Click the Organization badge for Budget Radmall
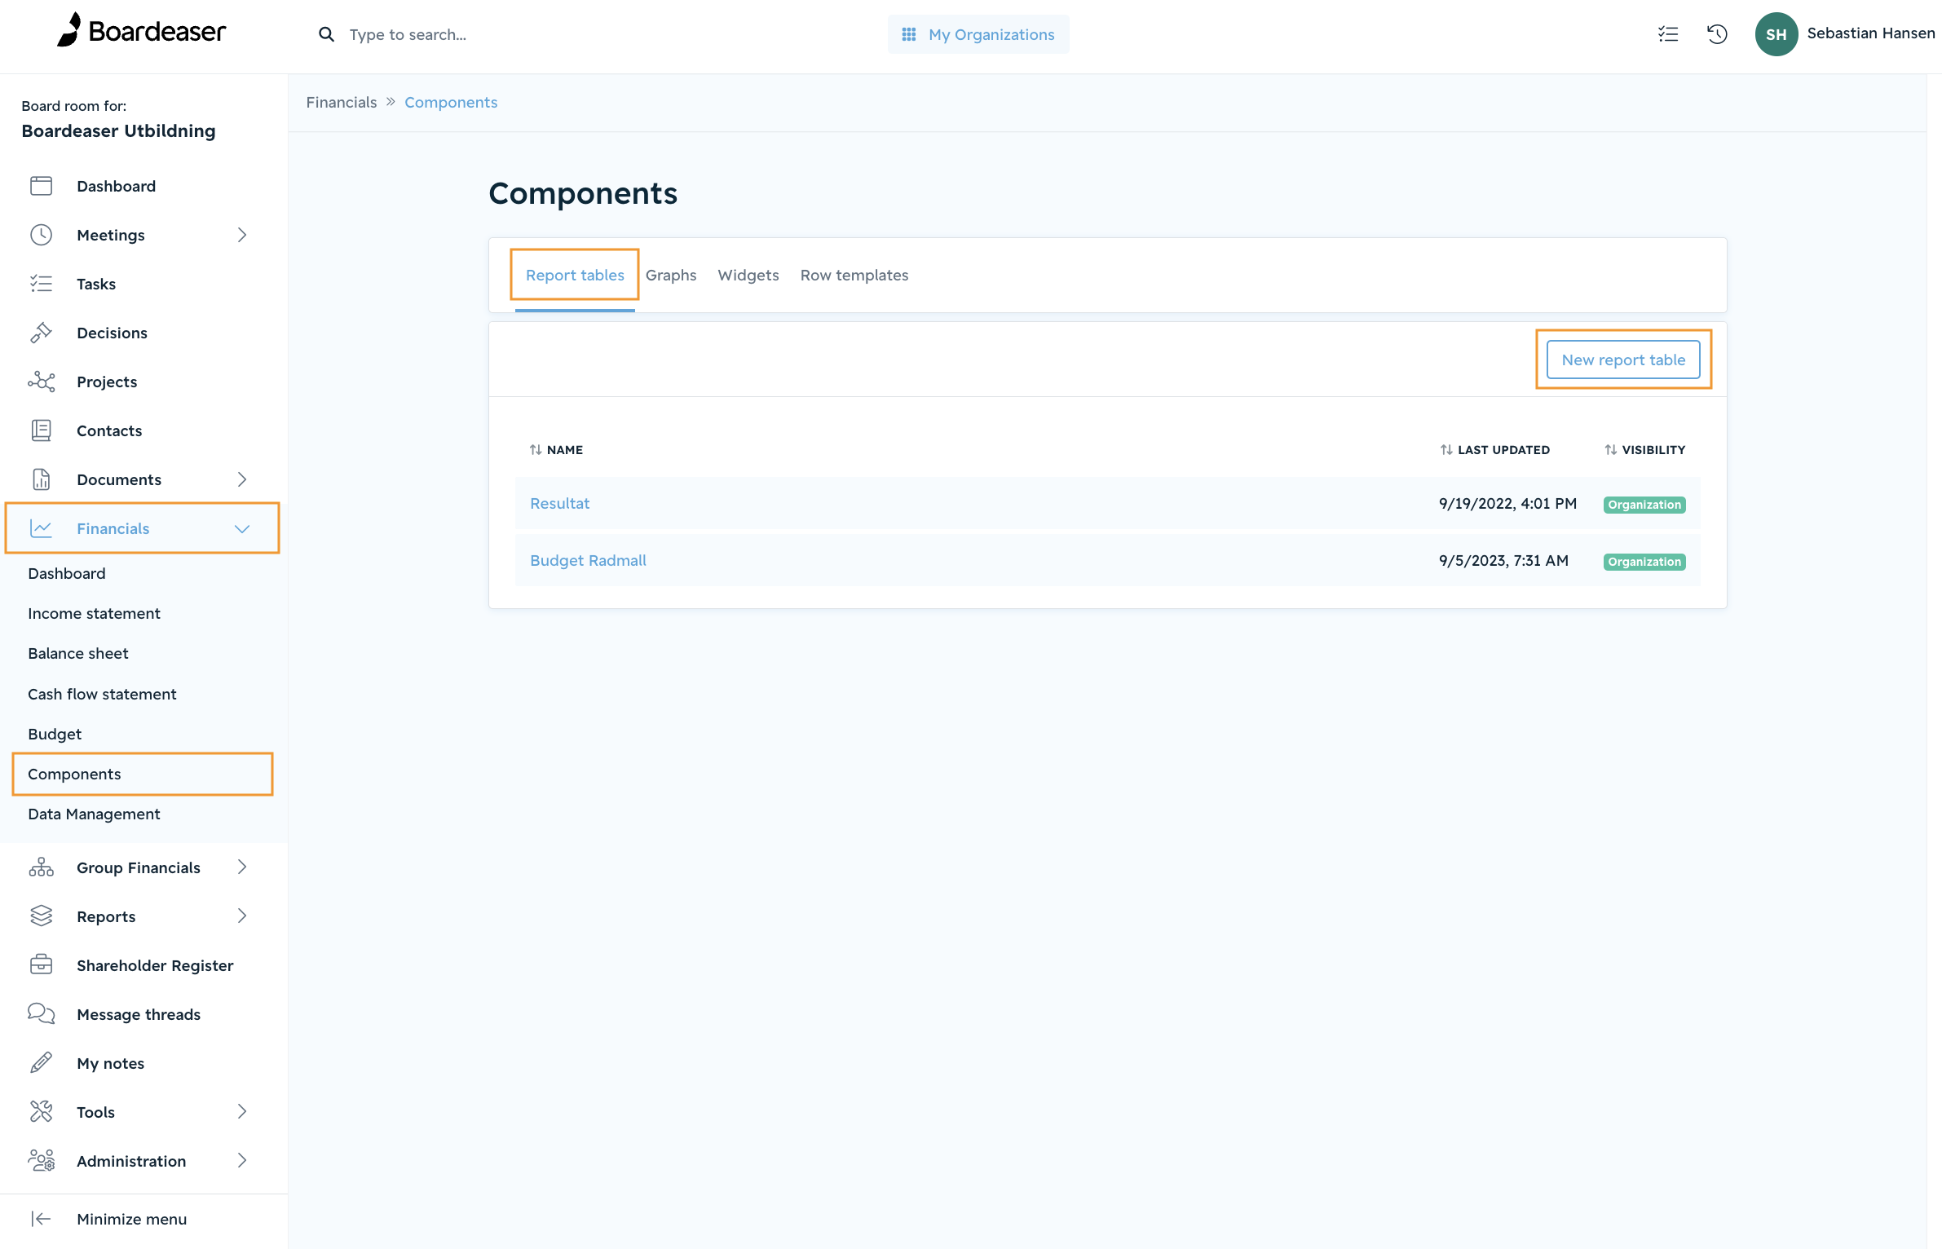Screen dimensions: 1942x1249 [x=1644, y=562]
